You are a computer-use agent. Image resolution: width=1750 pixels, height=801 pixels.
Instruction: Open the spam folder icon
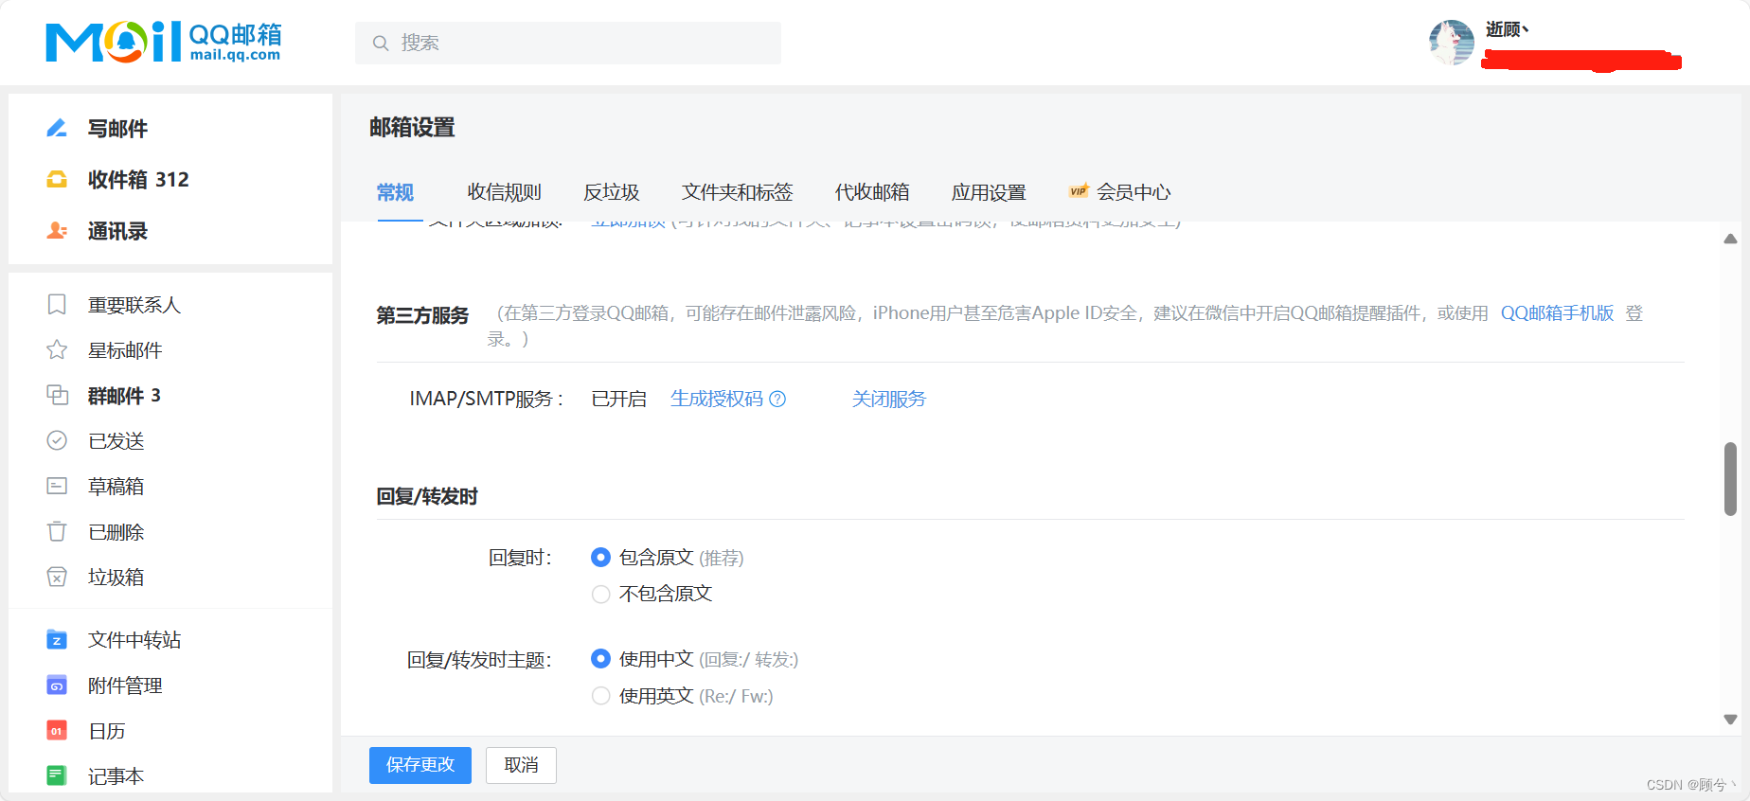pyautogui.click(x=57, y=577)
